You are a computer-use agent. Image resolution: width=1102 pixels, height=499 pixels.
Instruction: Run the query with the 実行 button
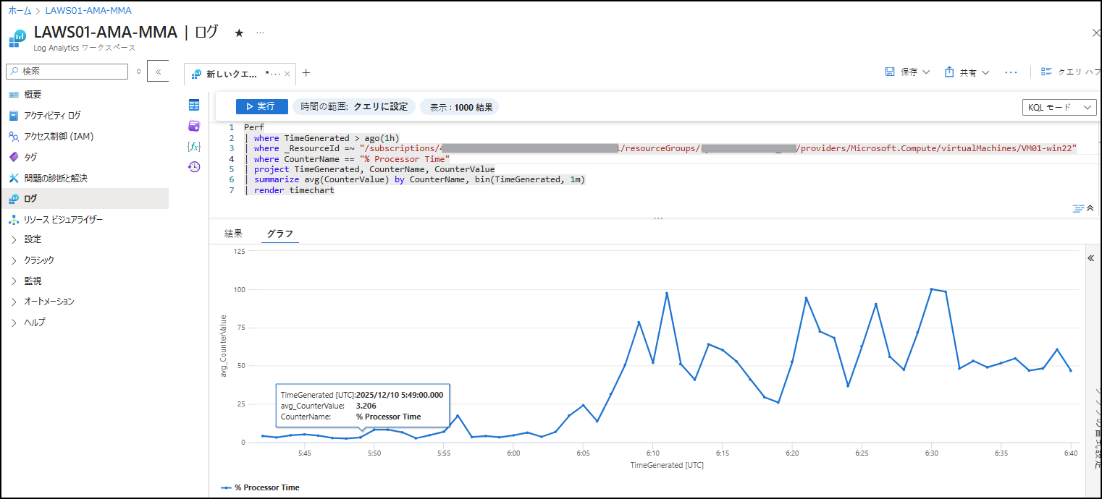tap(262, 106)
